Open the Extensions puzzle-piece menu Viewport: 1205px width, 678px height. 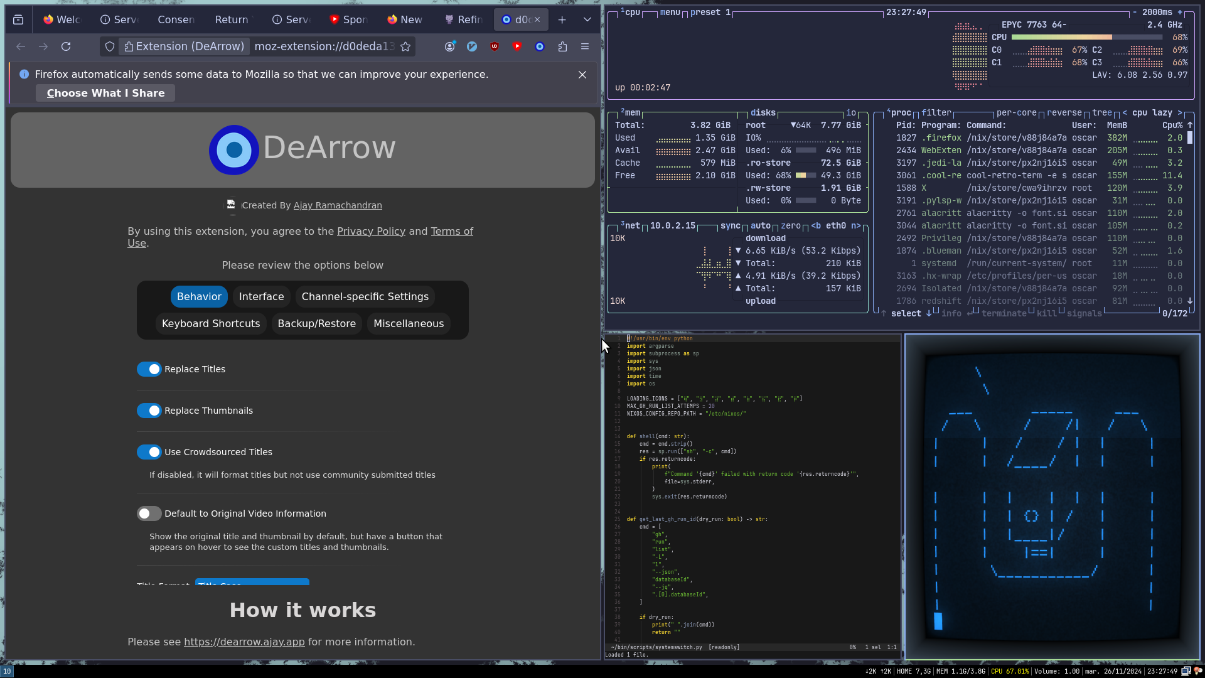pos(562,46)
